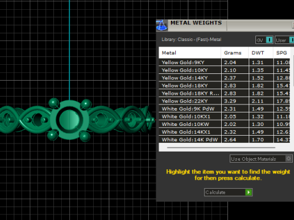
Task: Select the White Gold:10KX1 row
Action: [224, 117]
